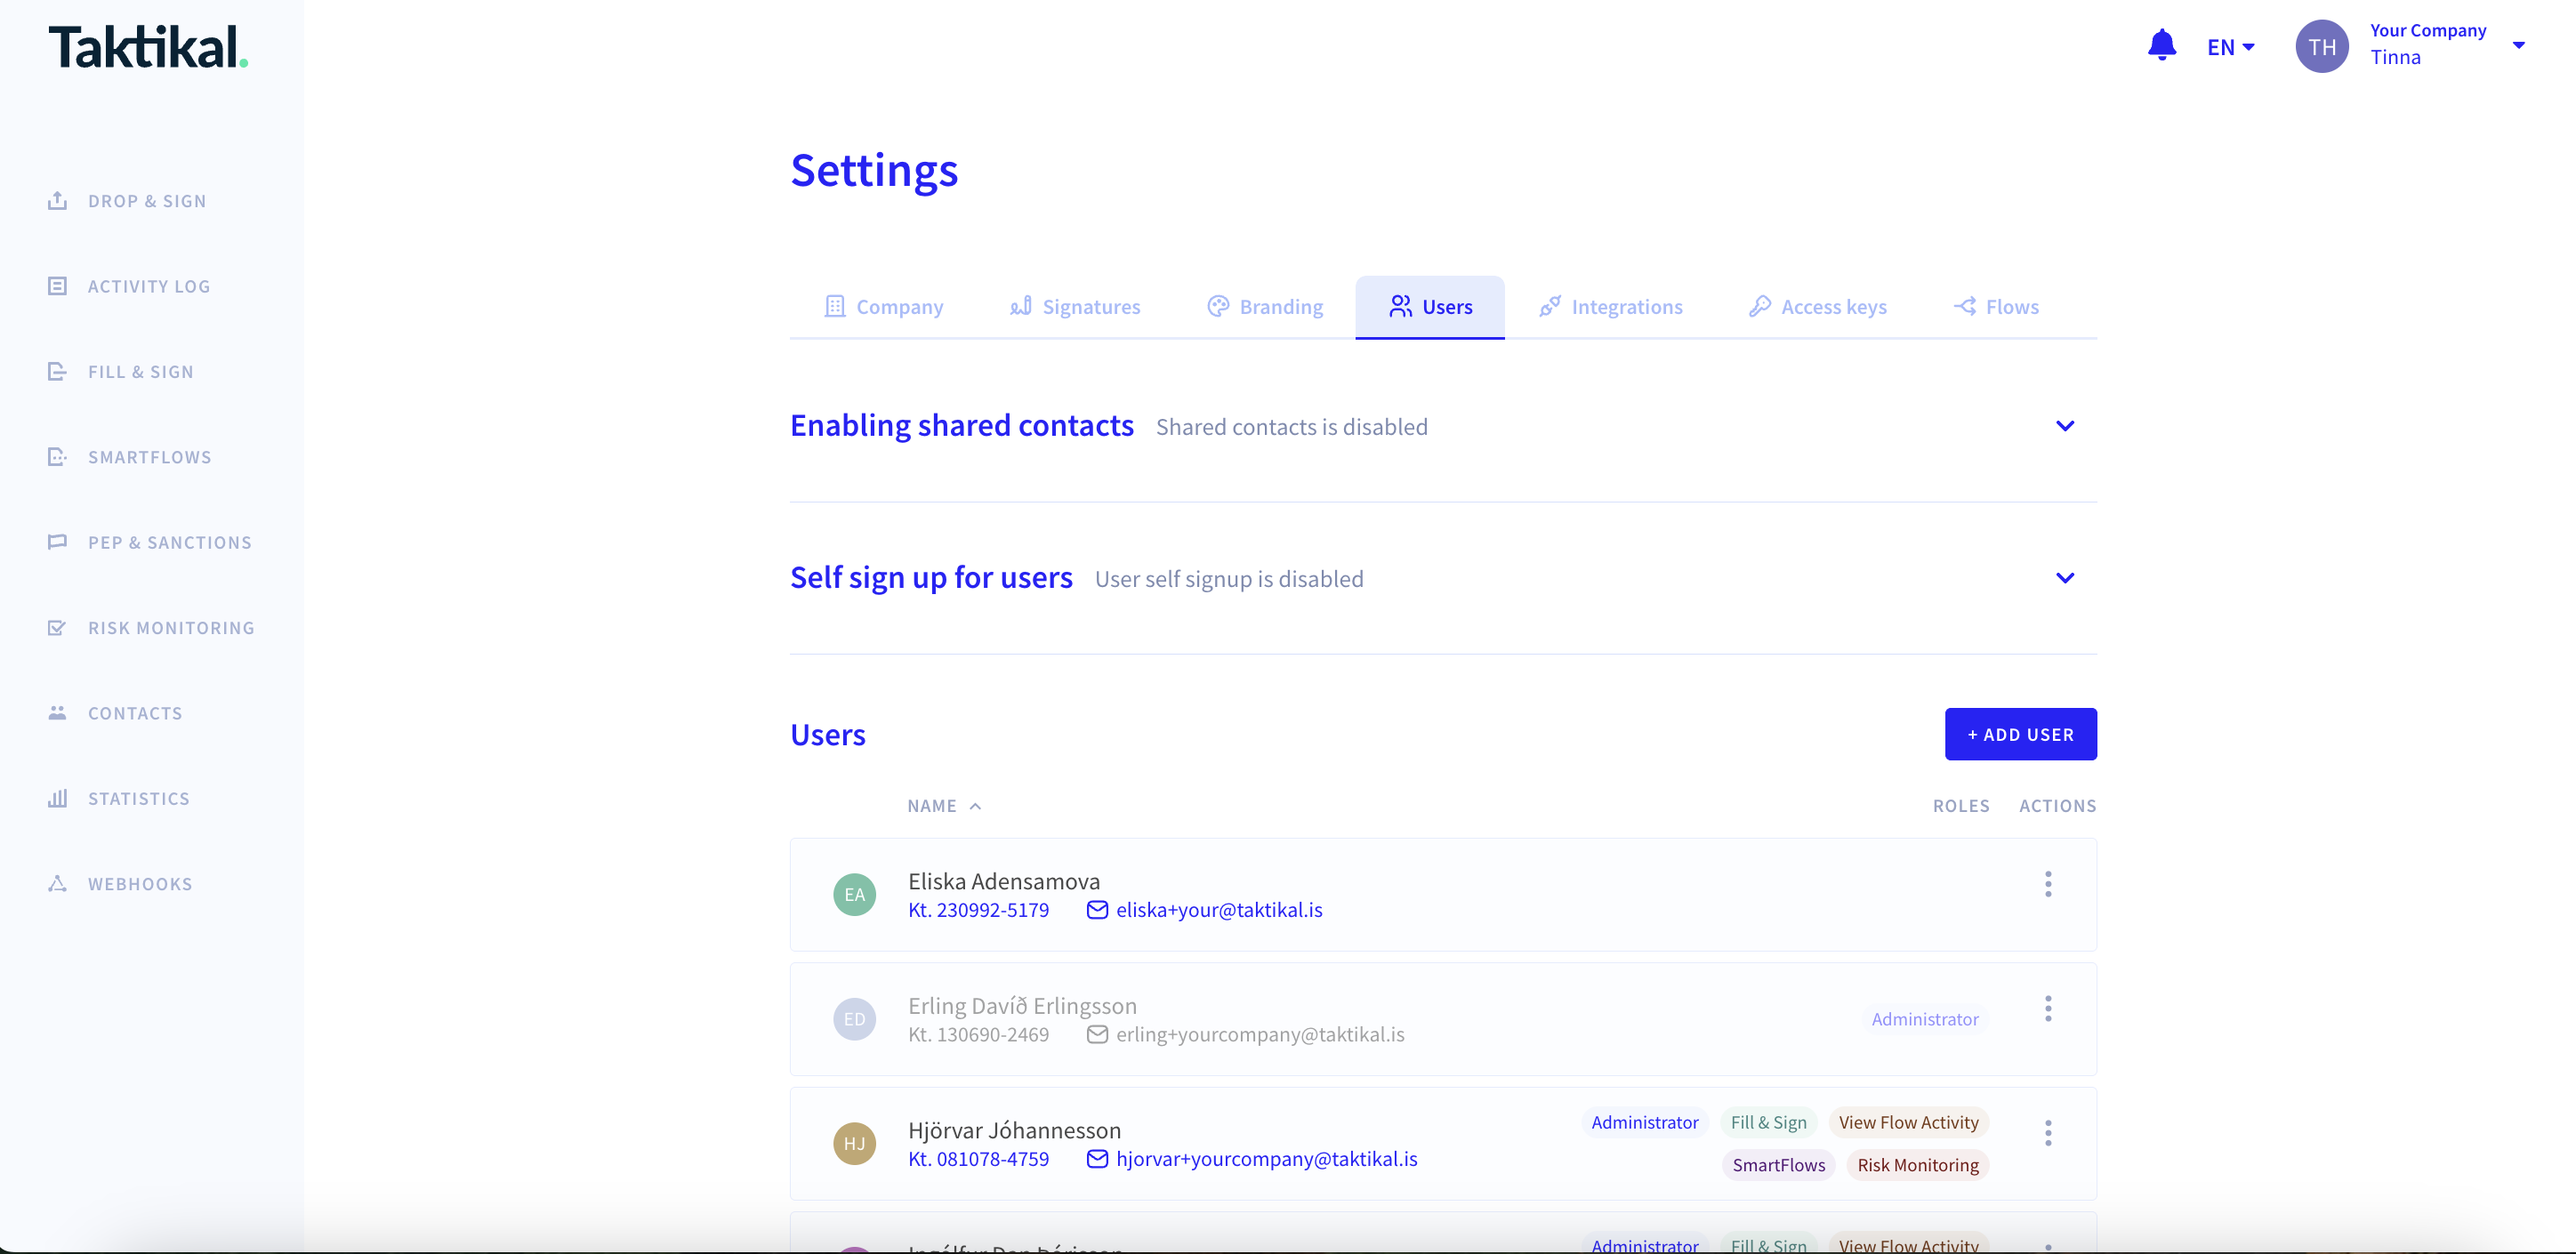Click the + ADD USER button

click(x=2020, y=734)
